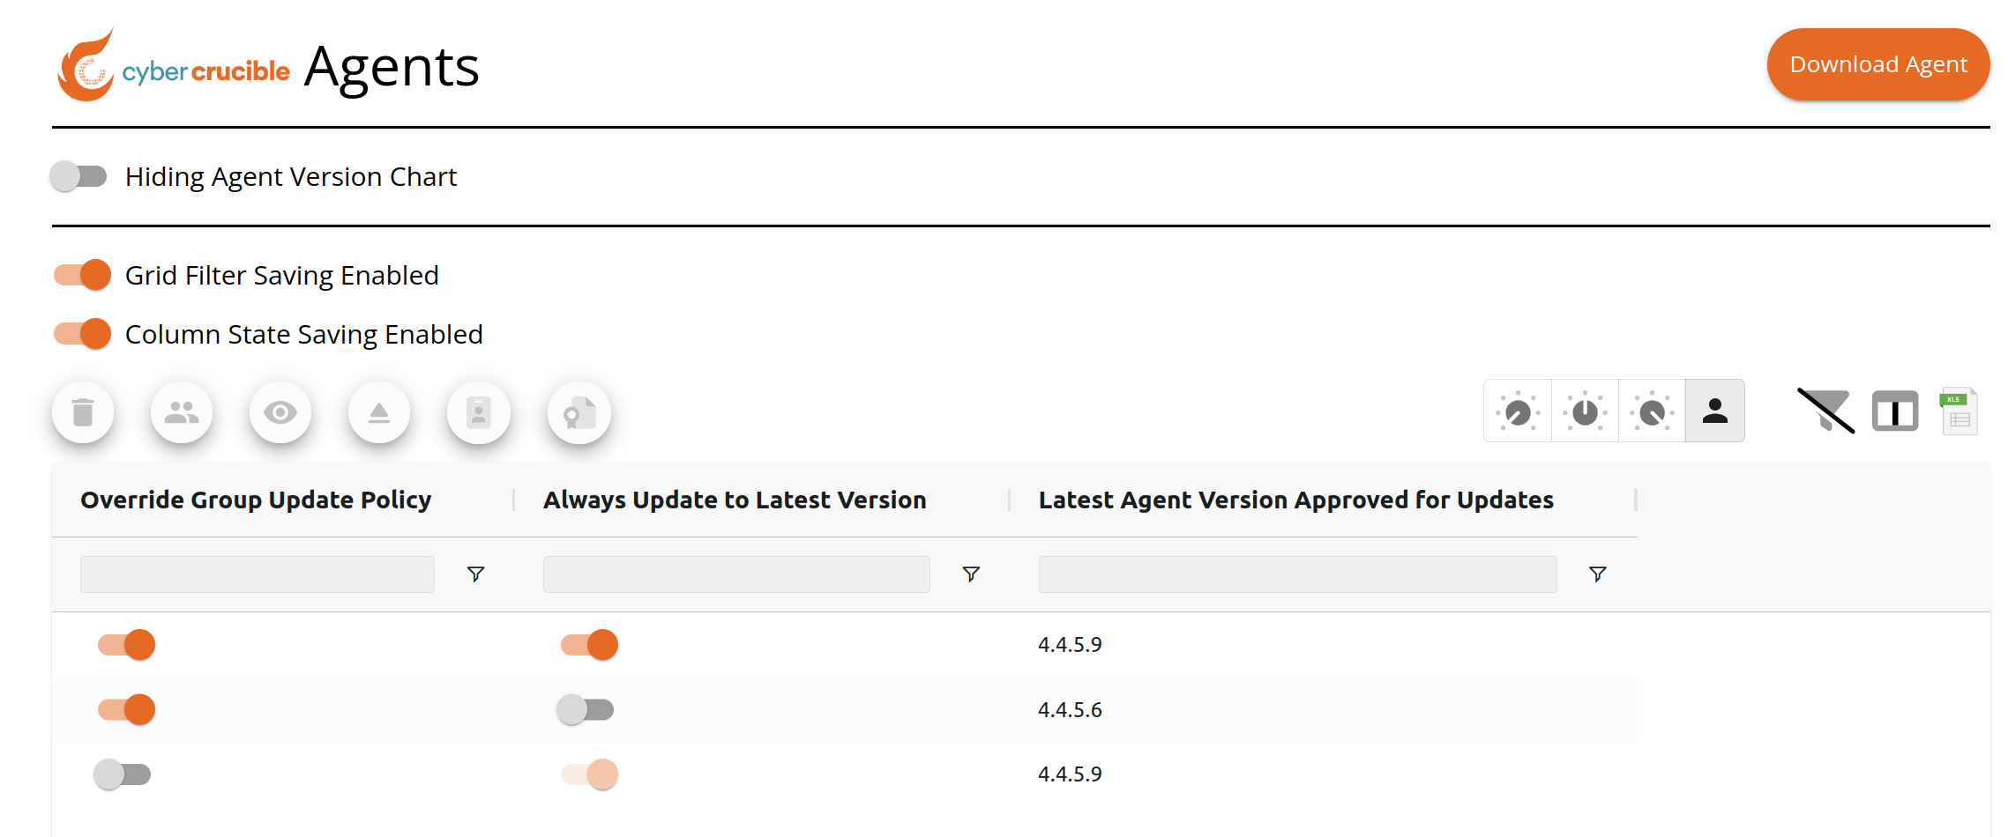This screenshot has width=2008, height=837.
Task: Select the single person view button
Action: coord(1714,411)
